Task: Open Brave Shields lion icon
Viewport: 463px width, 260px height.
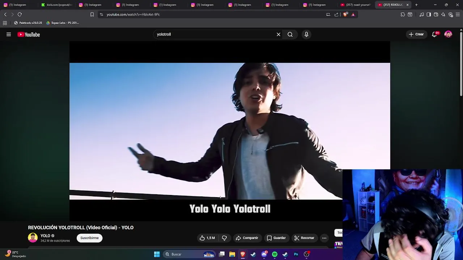Action: [x=345, y=14]
